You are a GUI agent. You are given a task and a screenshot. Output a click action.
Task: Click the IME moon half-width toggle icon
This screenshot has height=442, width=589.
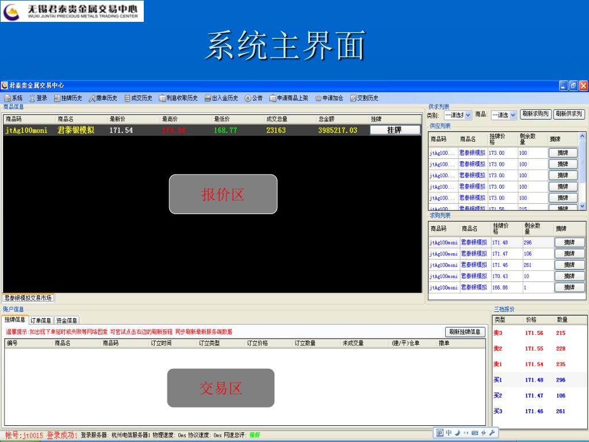(x=457, y=433)
